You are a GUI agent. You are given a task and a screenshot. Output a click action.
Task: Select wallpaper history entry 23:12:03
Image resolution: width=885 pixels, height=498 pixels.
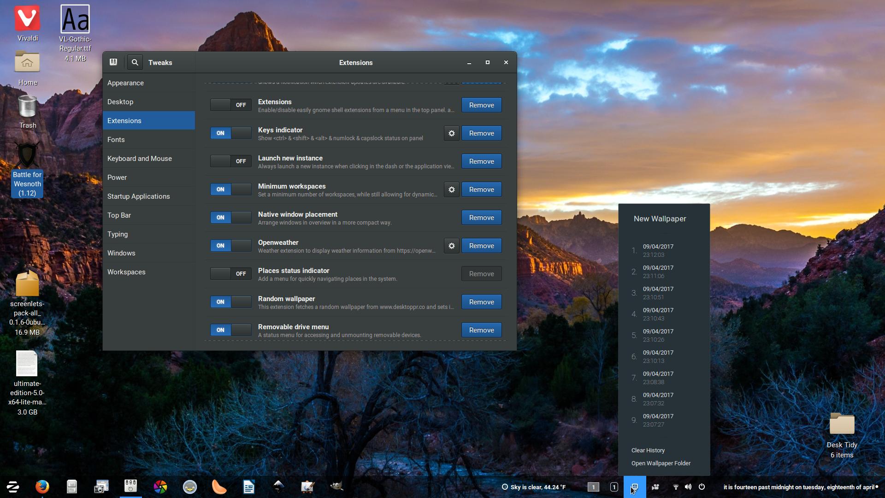658,250
